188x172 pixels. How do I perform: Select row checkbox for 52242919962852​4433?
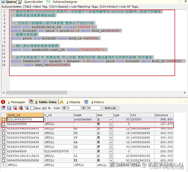(x=4, y=133)
